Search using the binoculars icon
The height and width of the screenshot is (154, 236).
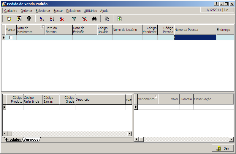pos(94,19)
